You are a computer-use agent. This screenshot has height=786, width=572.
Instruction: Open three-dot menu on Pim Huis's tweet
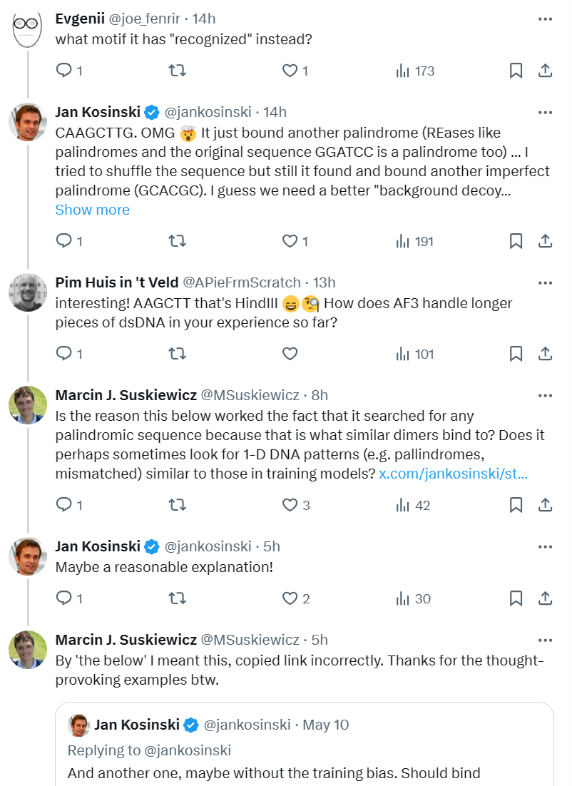pyautogui.click(x=545, y=282)
